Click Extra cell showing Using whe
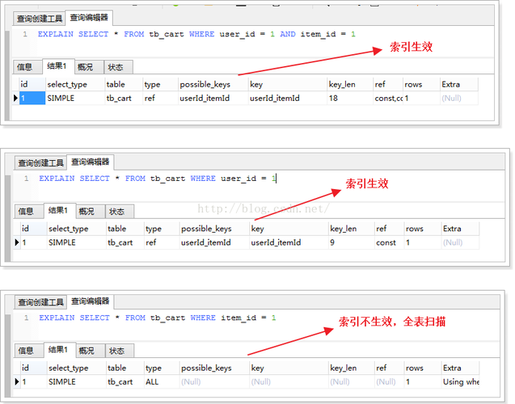 coord(460,381)
